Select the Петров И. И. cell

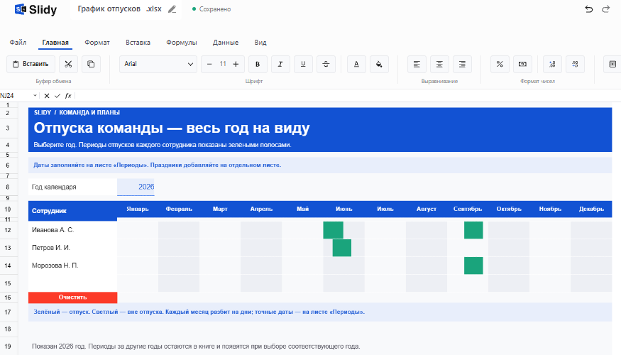[73, 248]
